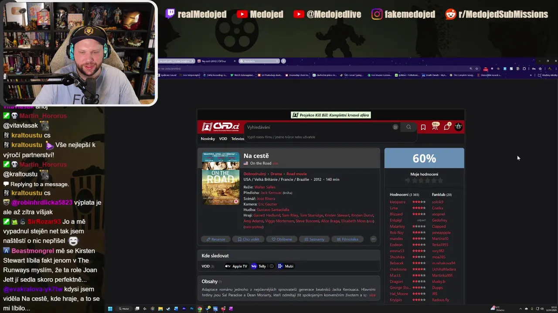Open fan solcik9 in Fanklub list
The height and width of the screenshot is (313, 558).
[x=438, y=202]
